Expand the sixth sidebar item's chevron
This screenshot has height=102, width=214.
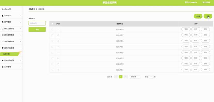click(x=20, y=41)
